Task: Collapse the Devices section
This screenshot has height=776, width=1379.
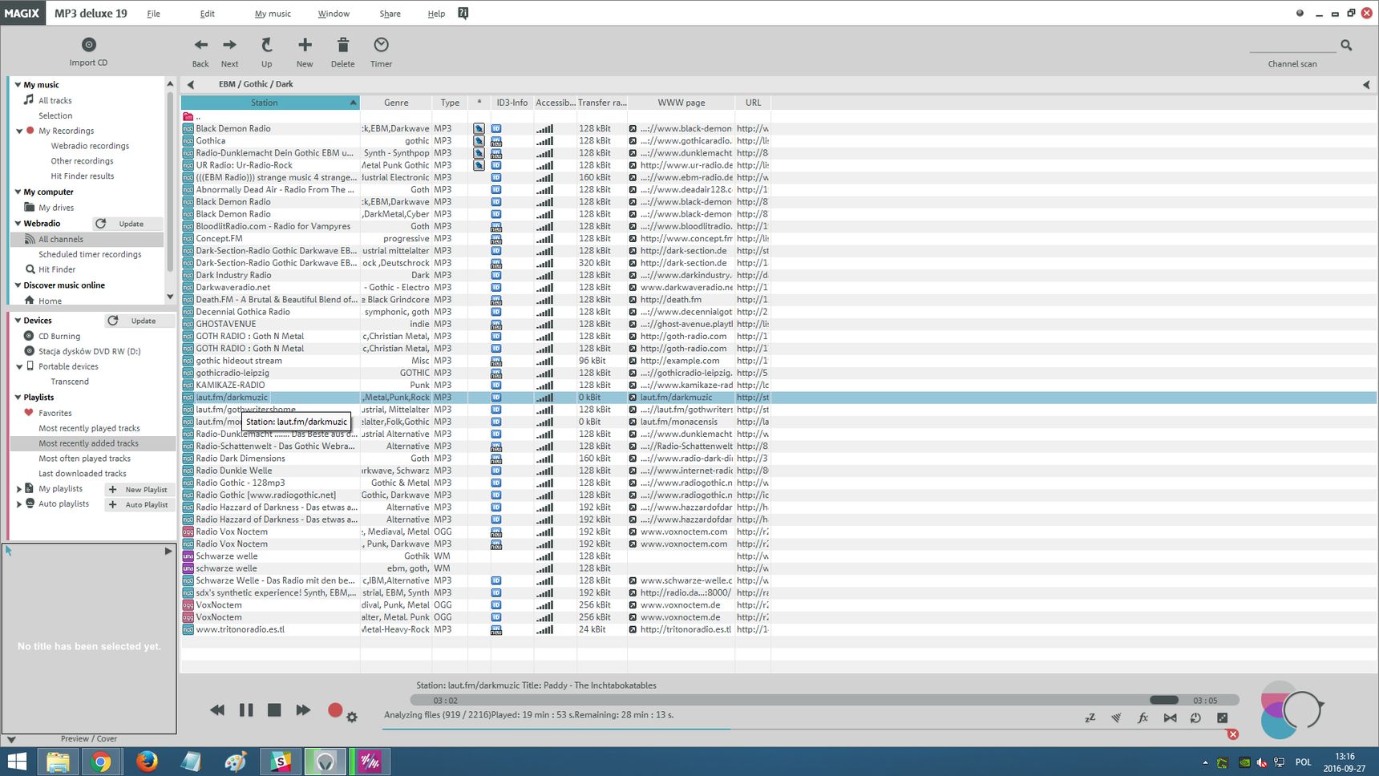Action: tap(18, 321)
